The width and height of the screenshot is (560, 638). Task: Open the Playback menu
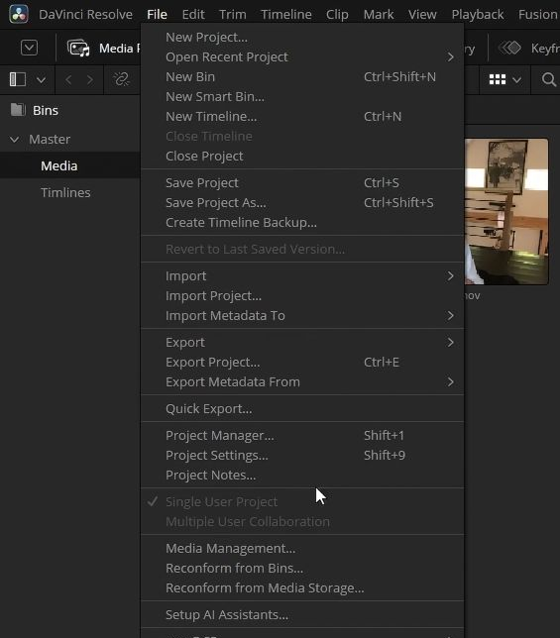(478, 14)
